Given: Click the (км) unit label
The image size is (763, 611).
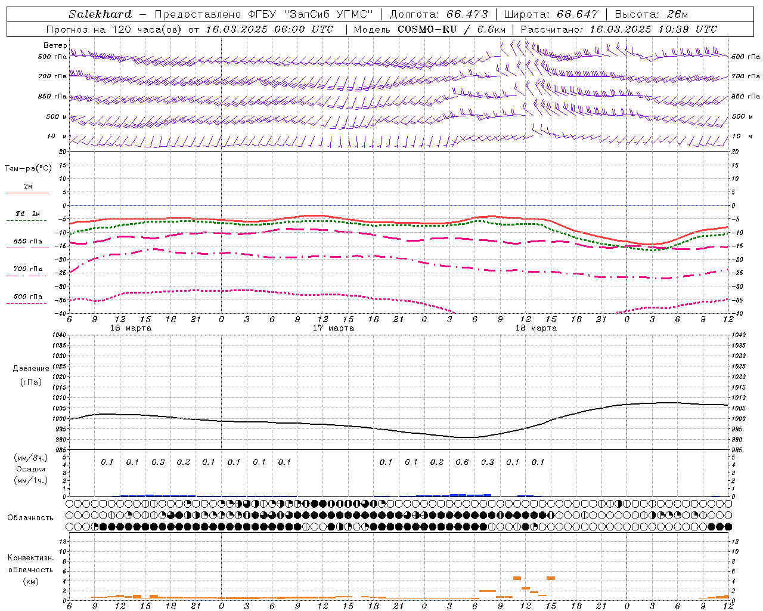Looking at the screenshot, I should [30, 581].
